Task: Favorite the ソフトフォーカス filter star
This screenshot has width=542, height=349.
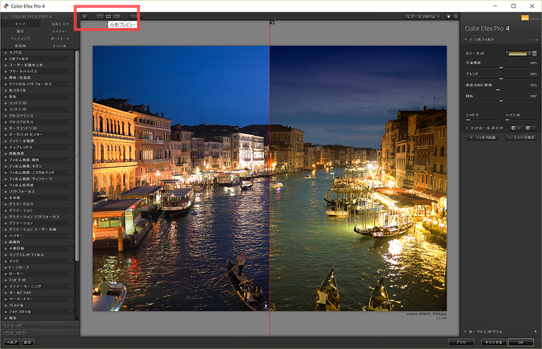Action: [5, 192]
